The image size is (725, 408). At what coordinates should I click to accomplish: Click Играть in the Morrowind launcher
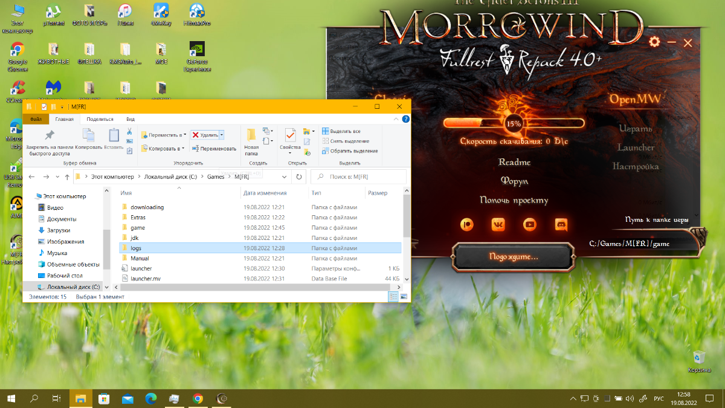[636, 129]
